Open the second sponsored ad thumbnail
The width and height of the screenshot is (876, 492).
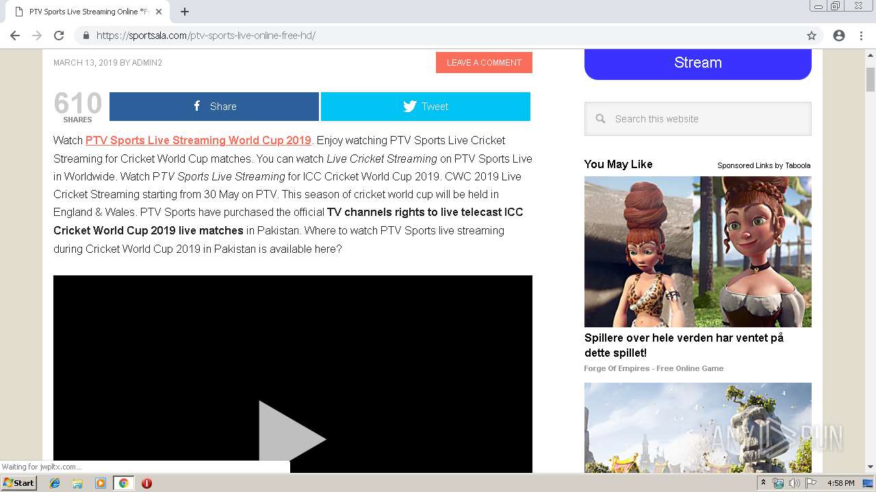point(698,428)
